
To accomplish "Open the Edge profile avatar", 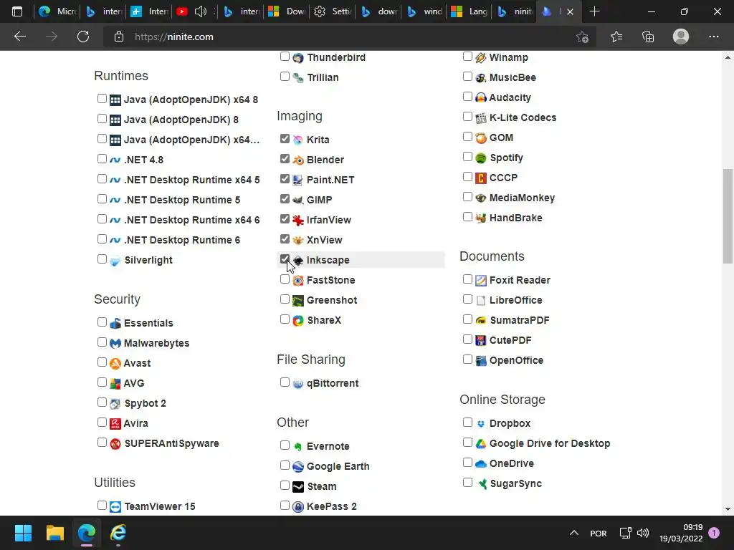I will click(681, 37).
